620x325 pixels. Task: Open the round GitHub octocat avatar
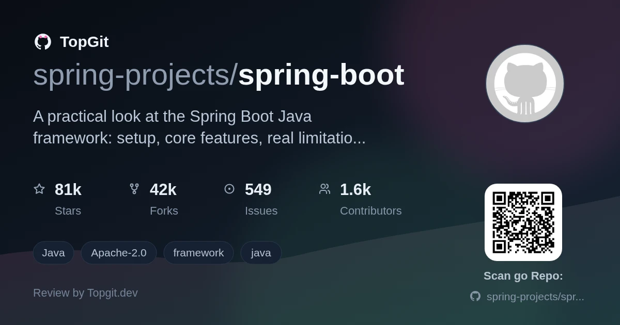[x=524, y=84]
